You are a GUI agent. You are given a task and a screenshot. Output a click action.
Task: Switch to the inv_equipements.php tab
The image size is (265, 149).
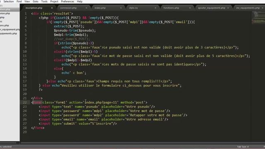(248, 8)
